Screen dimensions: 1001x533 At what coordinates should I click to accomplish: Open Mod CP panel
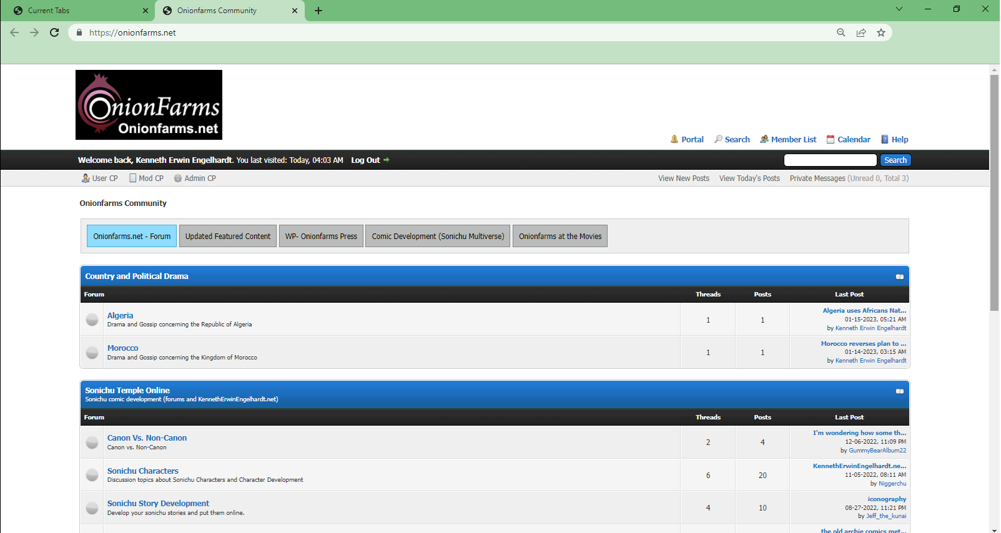[151, 178]
